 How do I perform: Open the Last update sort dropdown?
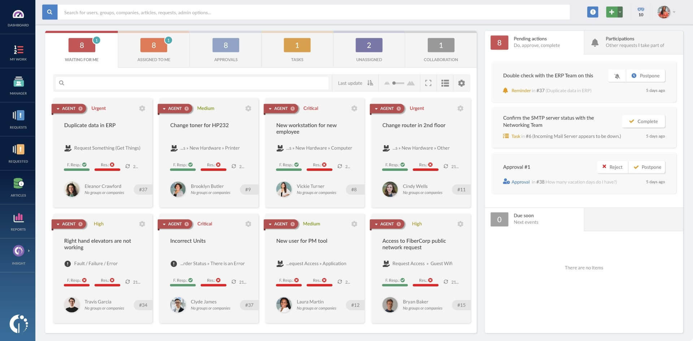click(x=354, y=83)
